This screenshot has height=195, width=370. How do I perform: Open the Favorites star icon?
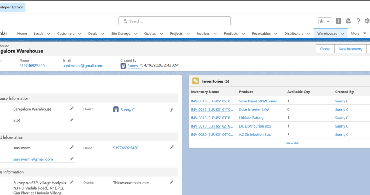tap(321, 21)
